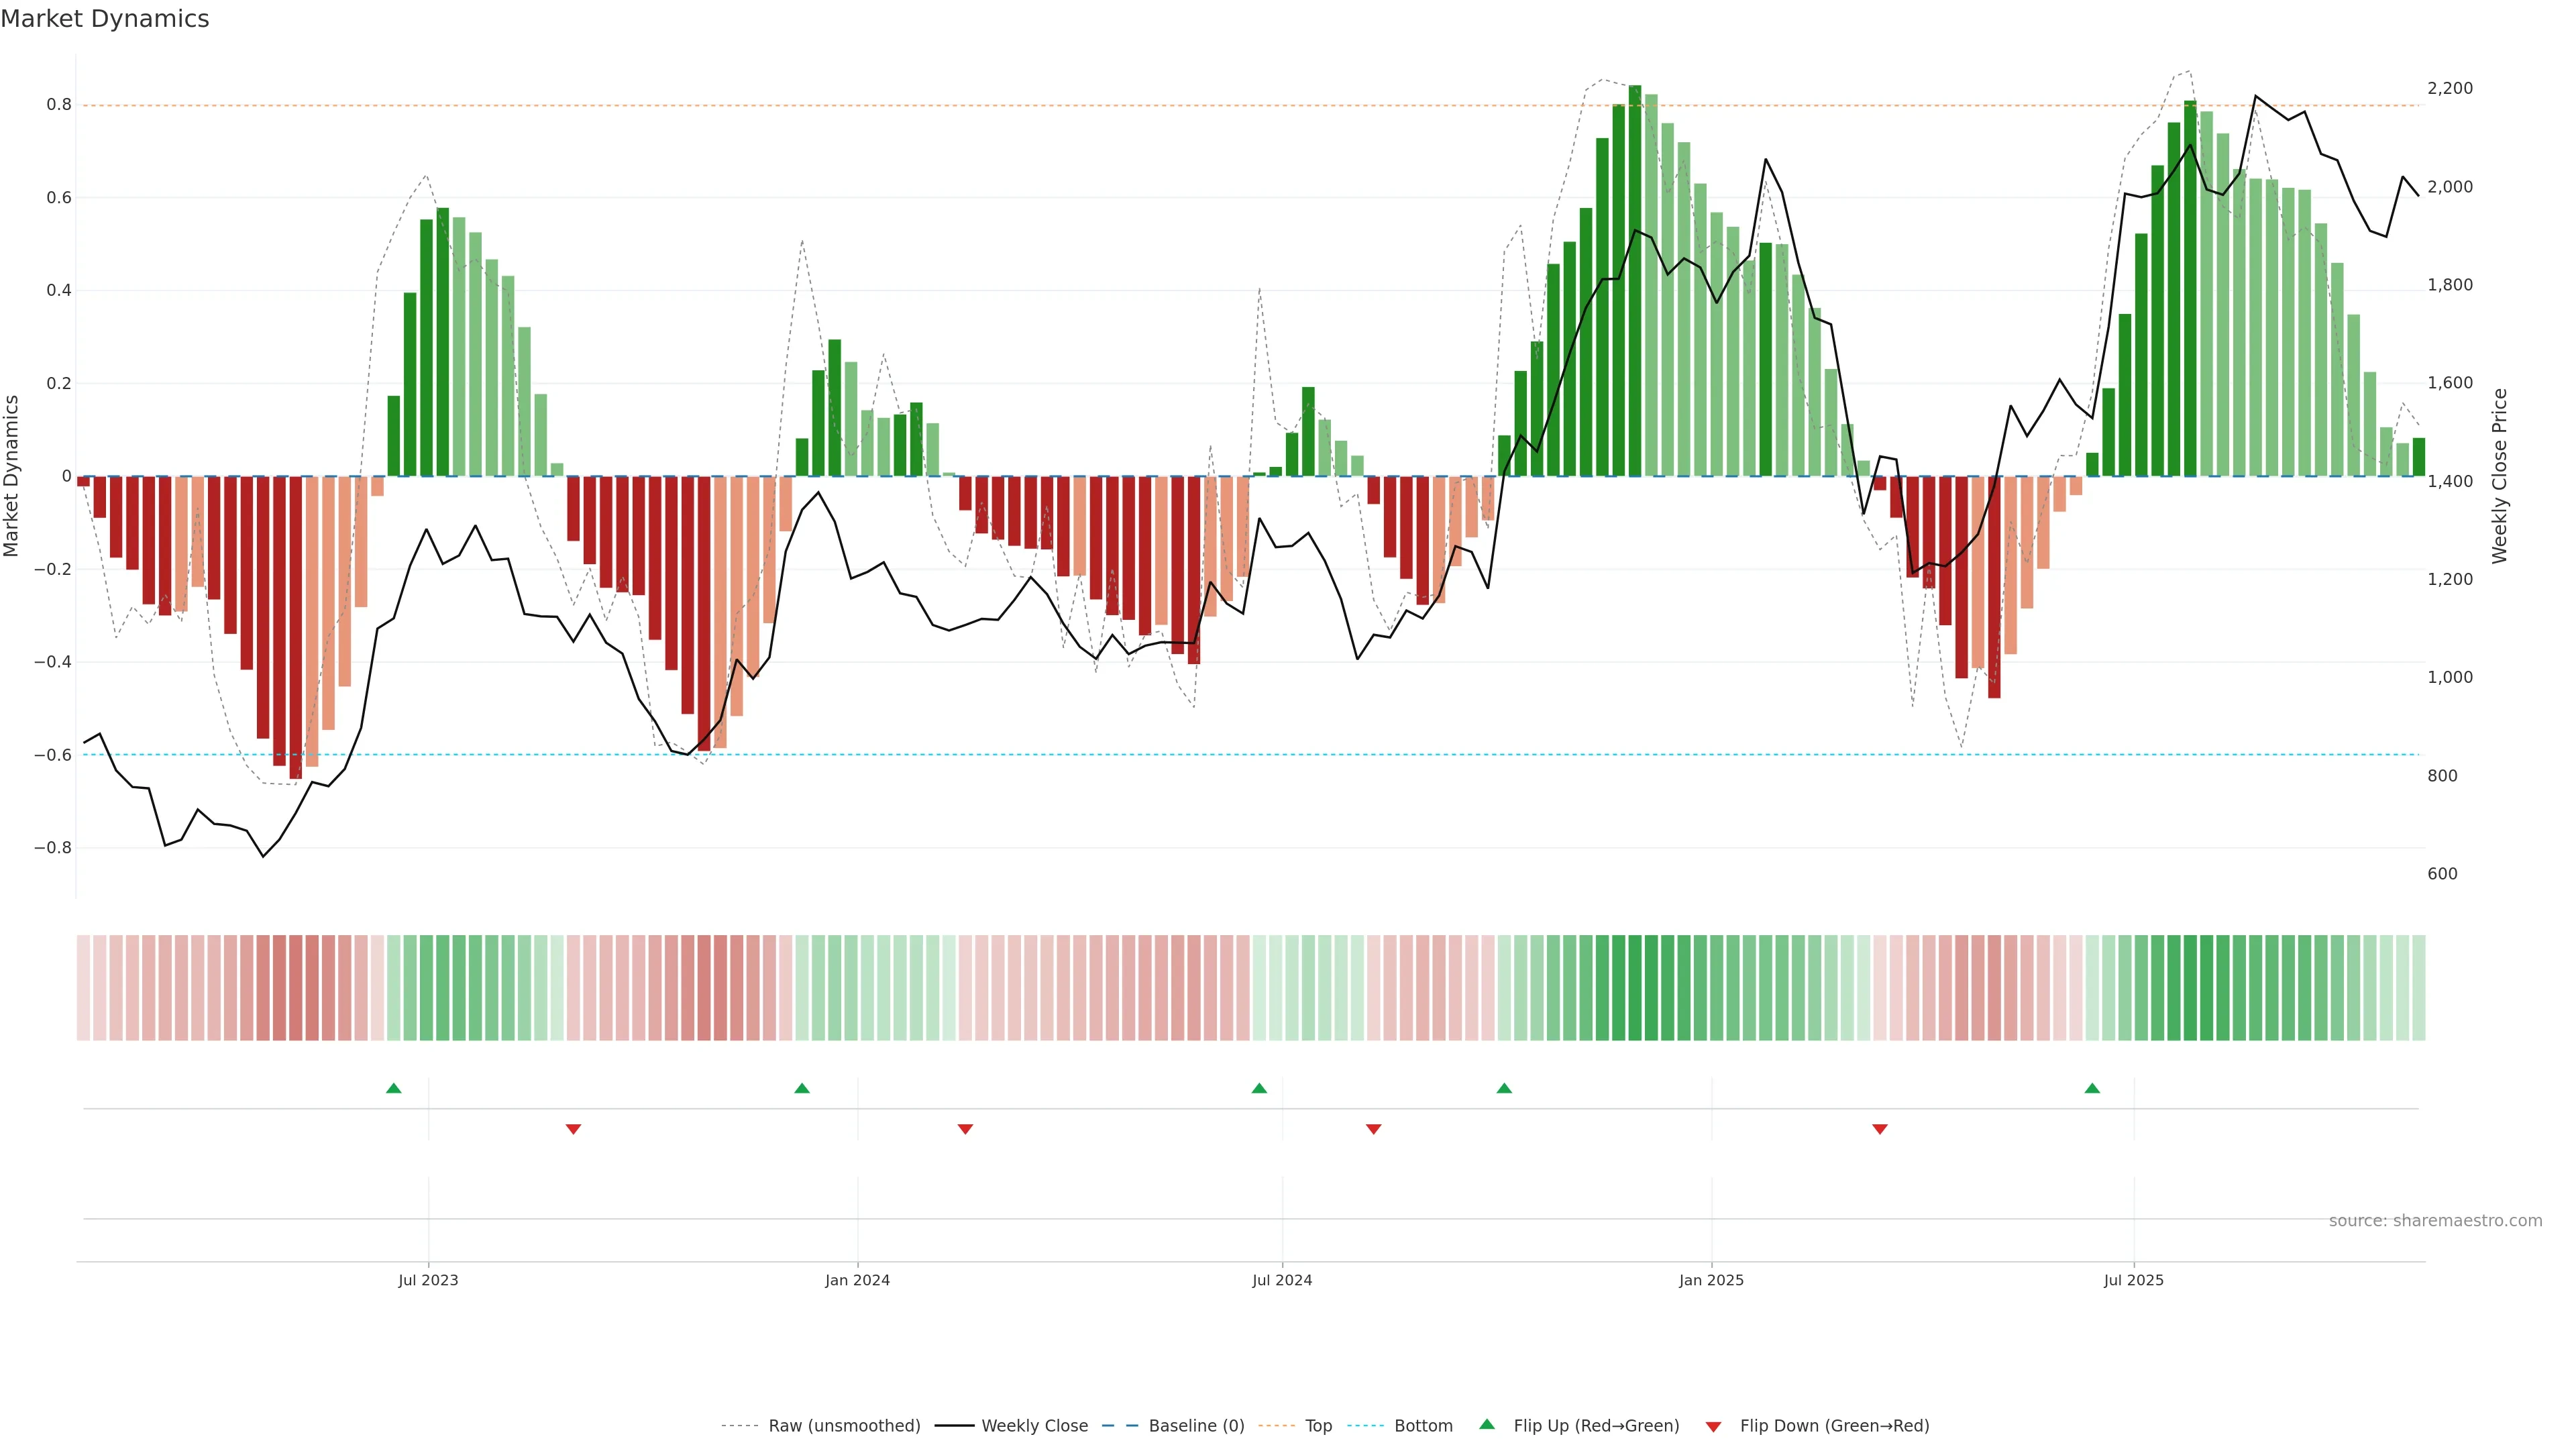Click the flip-down triangle after Jan 2024
Viewport: 2576px width, 1449px height.
click(965, 1129)
